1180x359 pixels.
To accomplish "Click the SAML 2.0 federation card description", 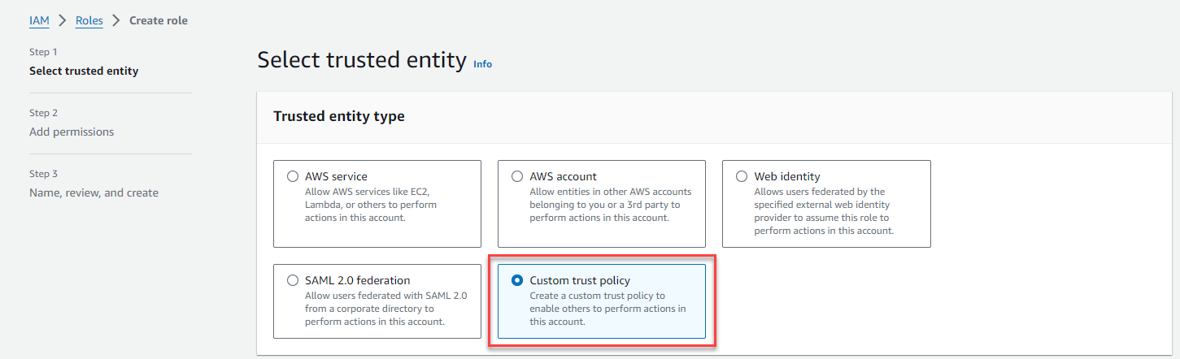I will tap(385, 309).
